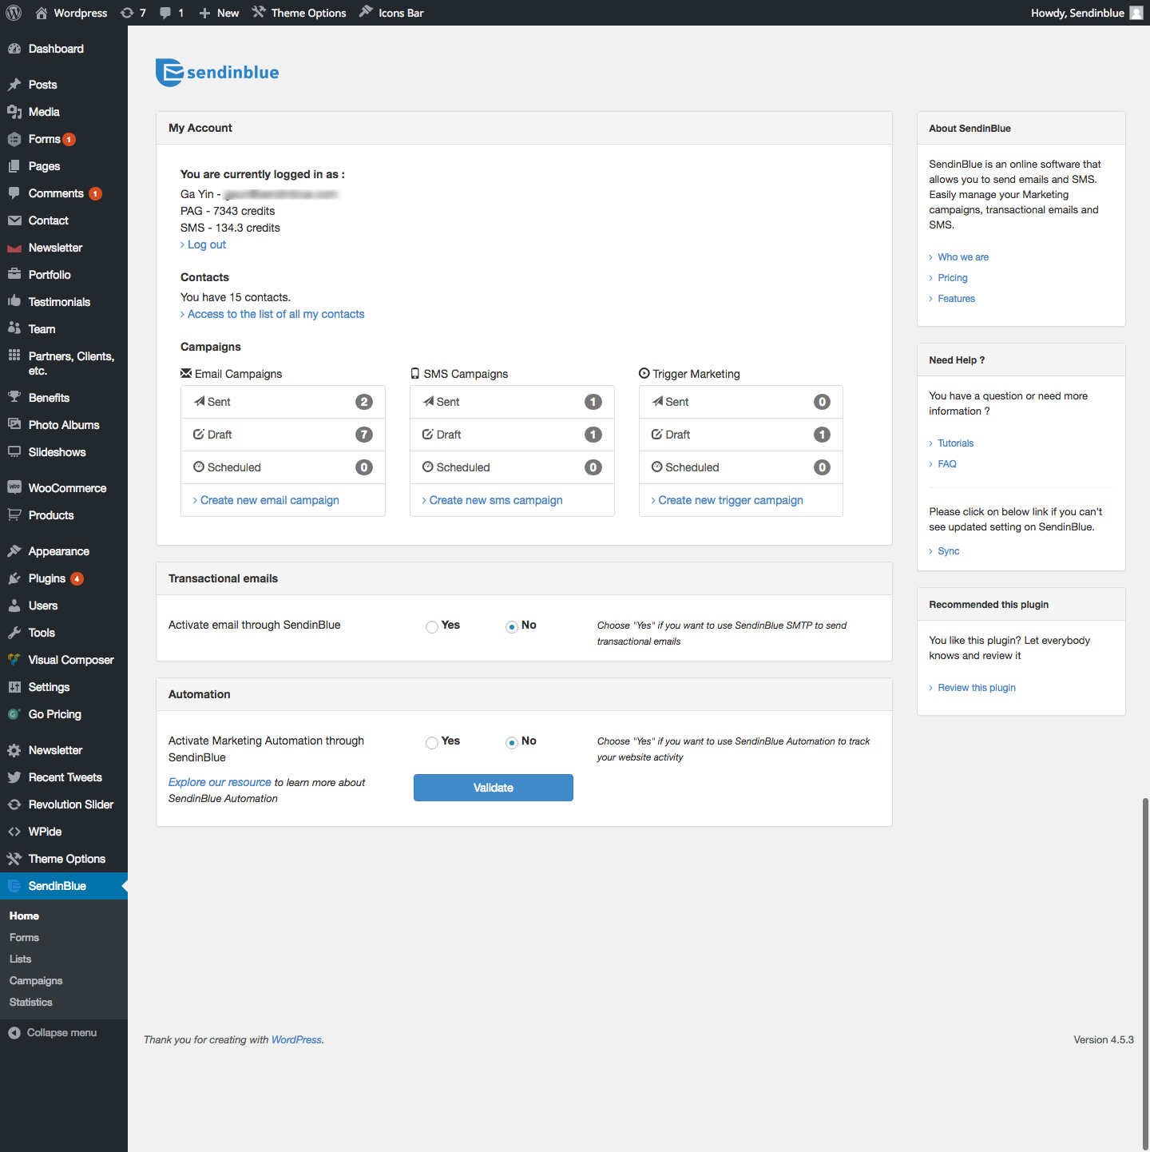
Task: Open the Campaigns submenu under SendinBlue
Action: pos(36,981)
